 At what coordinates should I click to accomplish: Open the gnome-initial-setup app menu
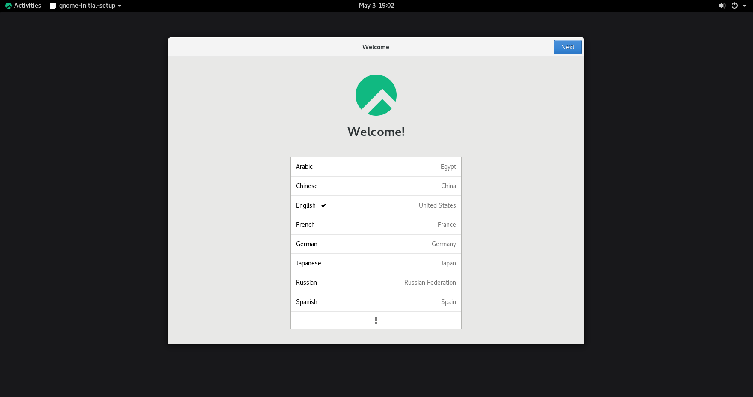tap(86, 6)
